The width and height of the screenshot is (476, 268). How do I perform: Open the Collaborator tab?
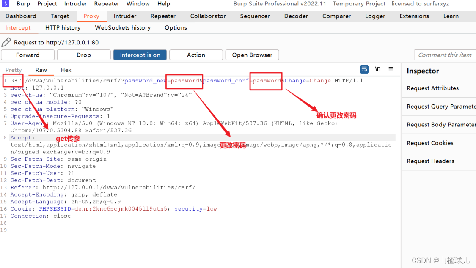pyautogui.click(x=208, y=16)
